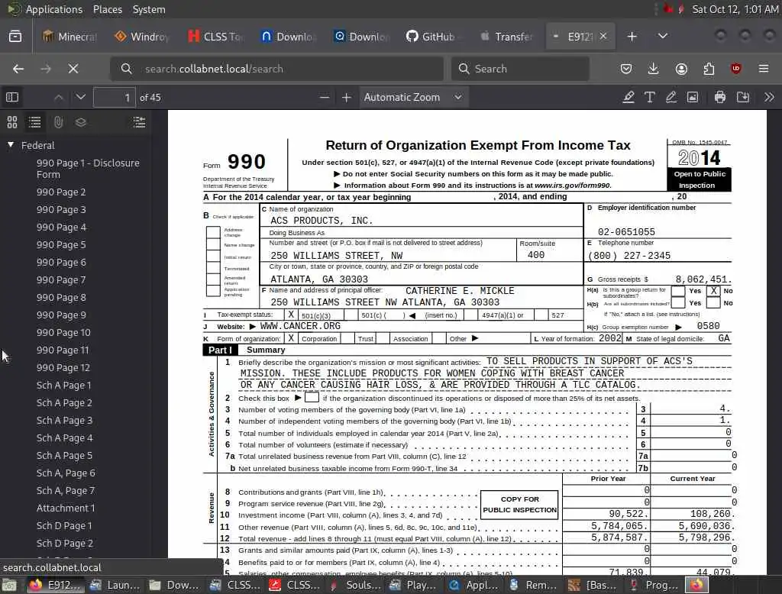The width and height of the screenshot is (782, 594).
Task: Open Firefox account menu
Action: [x=681, y=69]
